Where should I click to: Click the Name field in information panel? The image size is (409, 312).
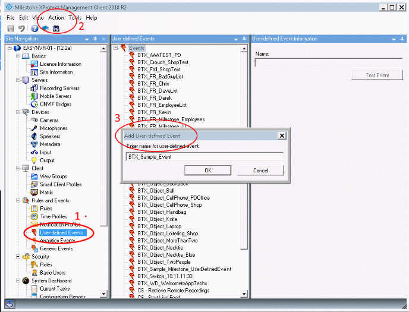click(329, 62)
